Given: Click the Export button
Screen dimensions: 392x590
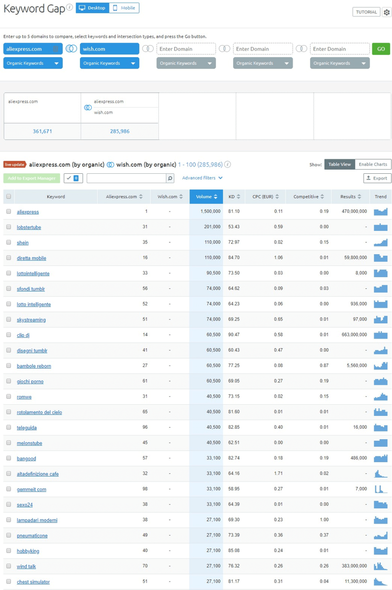Looking at the screenshot, I should [377, 178].
